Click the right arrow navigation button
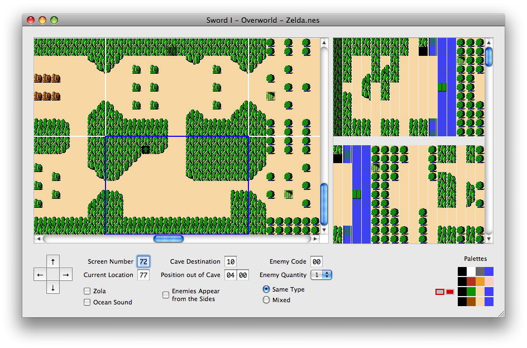527x348 pixels. click(x=66, y=275)
